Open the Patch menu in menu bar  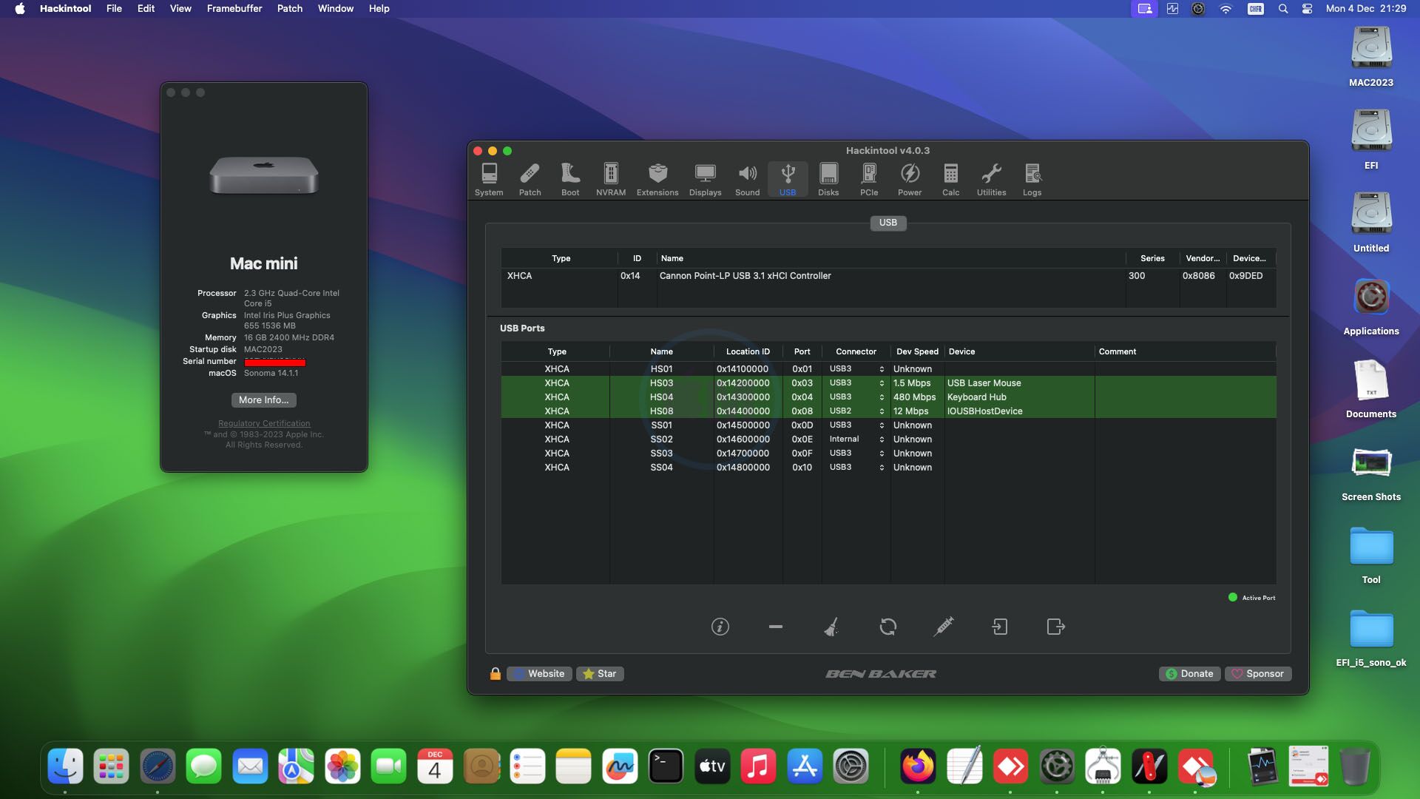(x=290, y=8)
